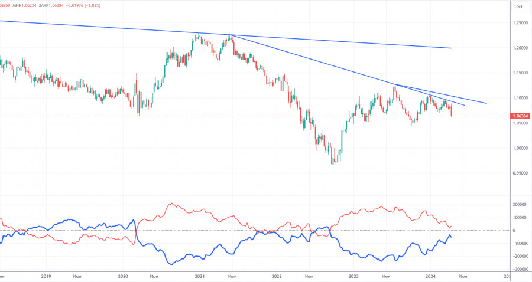
Task: Click the 1.10000 price scale label
Action: [x=520, y=98]
